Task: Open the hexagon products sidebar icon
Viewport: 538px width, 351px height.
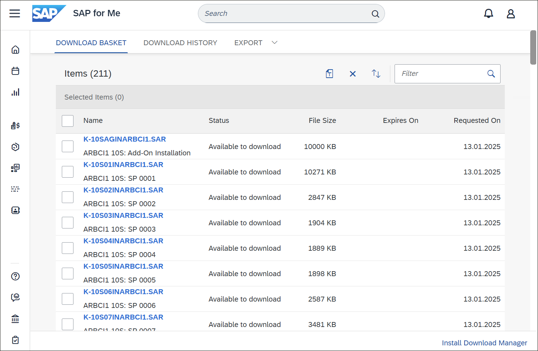Action: pos(15,147)
